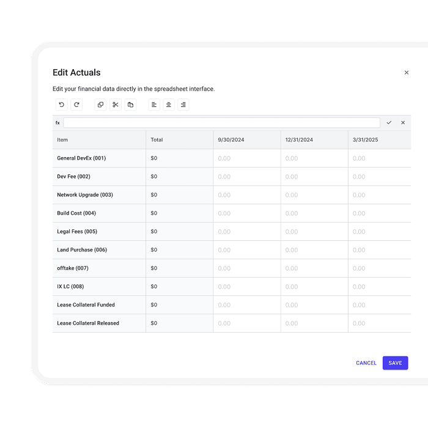
Task: Click the Cut scissors icon
Action: tap(116, 105)
